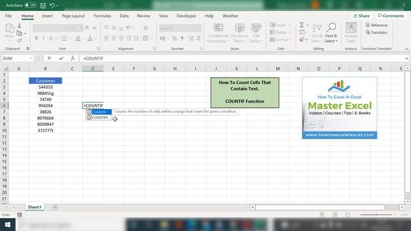Viewport: 411px width, 231px height.
Task: Open Find & Select menu
Action: [331, 33]
